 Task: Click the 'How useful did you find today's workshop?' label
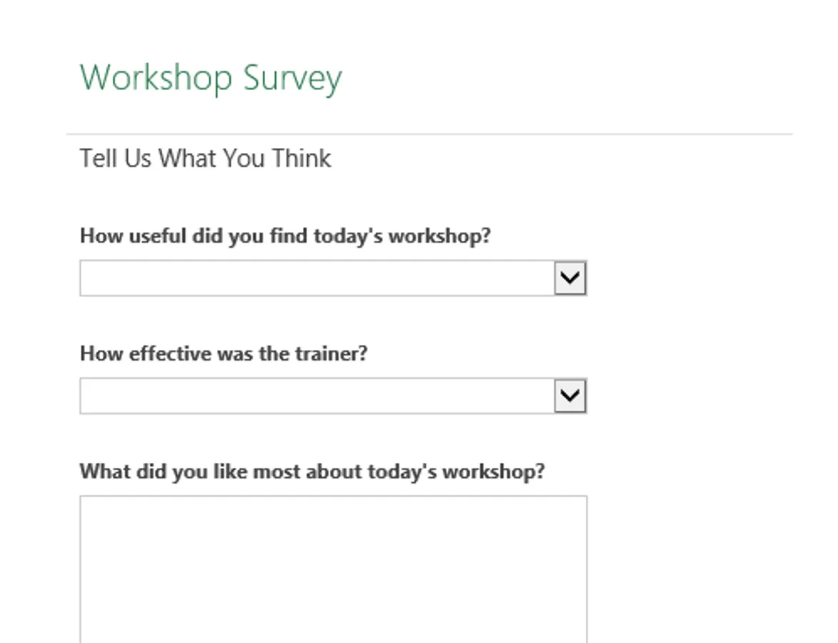click(285, 236)
